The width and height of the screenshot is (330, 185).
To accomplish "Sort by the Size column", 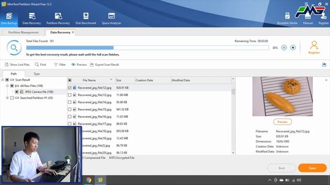I will tap(125, 80).
